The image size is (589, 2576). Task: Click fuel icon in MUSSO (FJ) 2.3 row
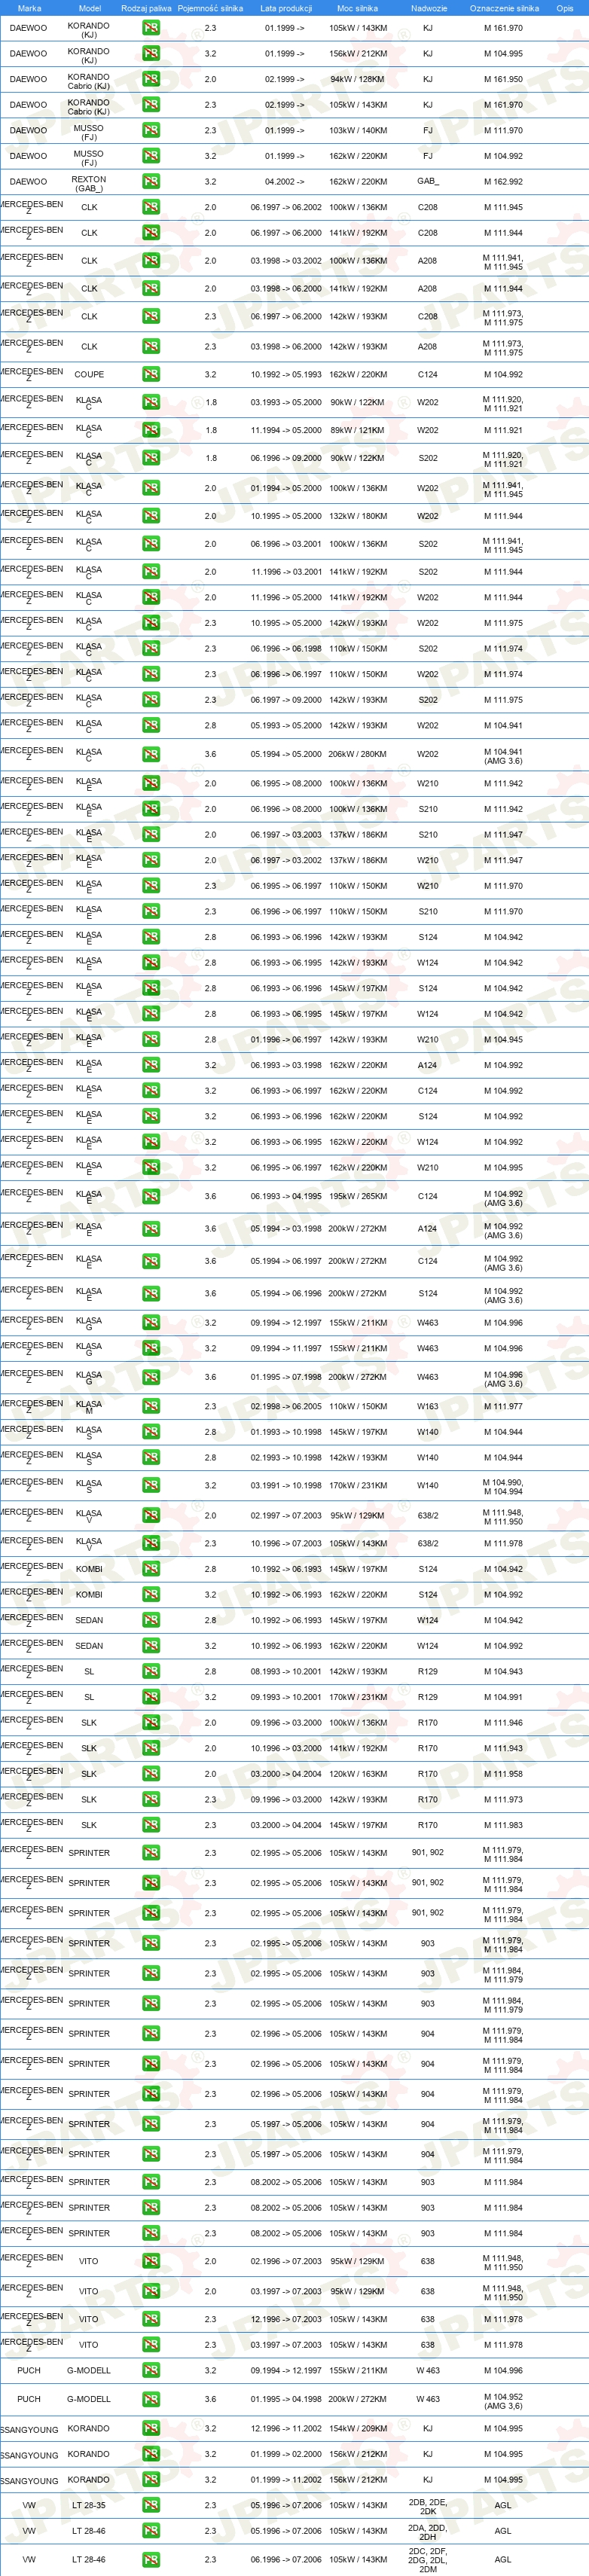coord(151,130)
